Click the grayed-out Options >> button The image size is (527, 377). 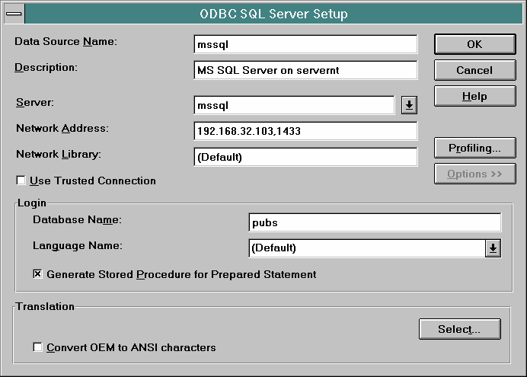tap(474, 174)
